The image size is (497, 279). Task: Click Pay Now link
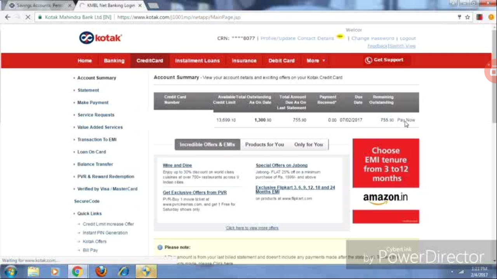pos(406,120)
